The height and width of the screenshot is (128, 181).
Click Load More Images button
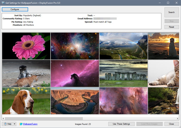[x=149, y=124]
